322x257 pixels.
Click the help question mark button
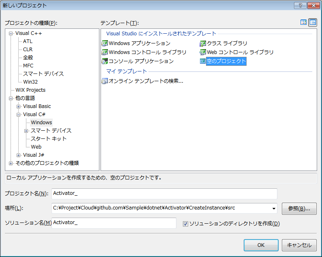[x=300, y=6]
